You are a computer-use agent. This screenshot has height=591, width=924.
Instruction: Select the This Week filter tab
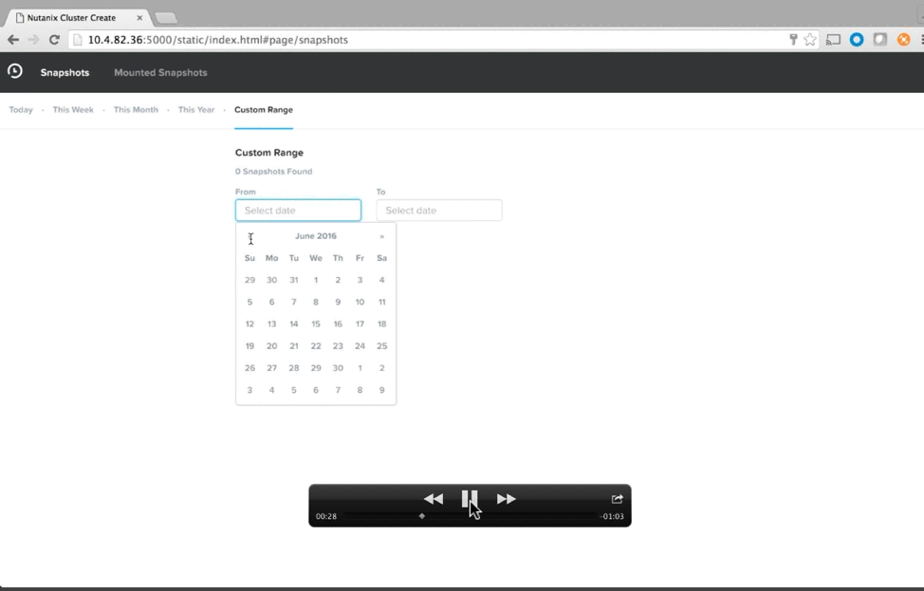pos(73,110)
